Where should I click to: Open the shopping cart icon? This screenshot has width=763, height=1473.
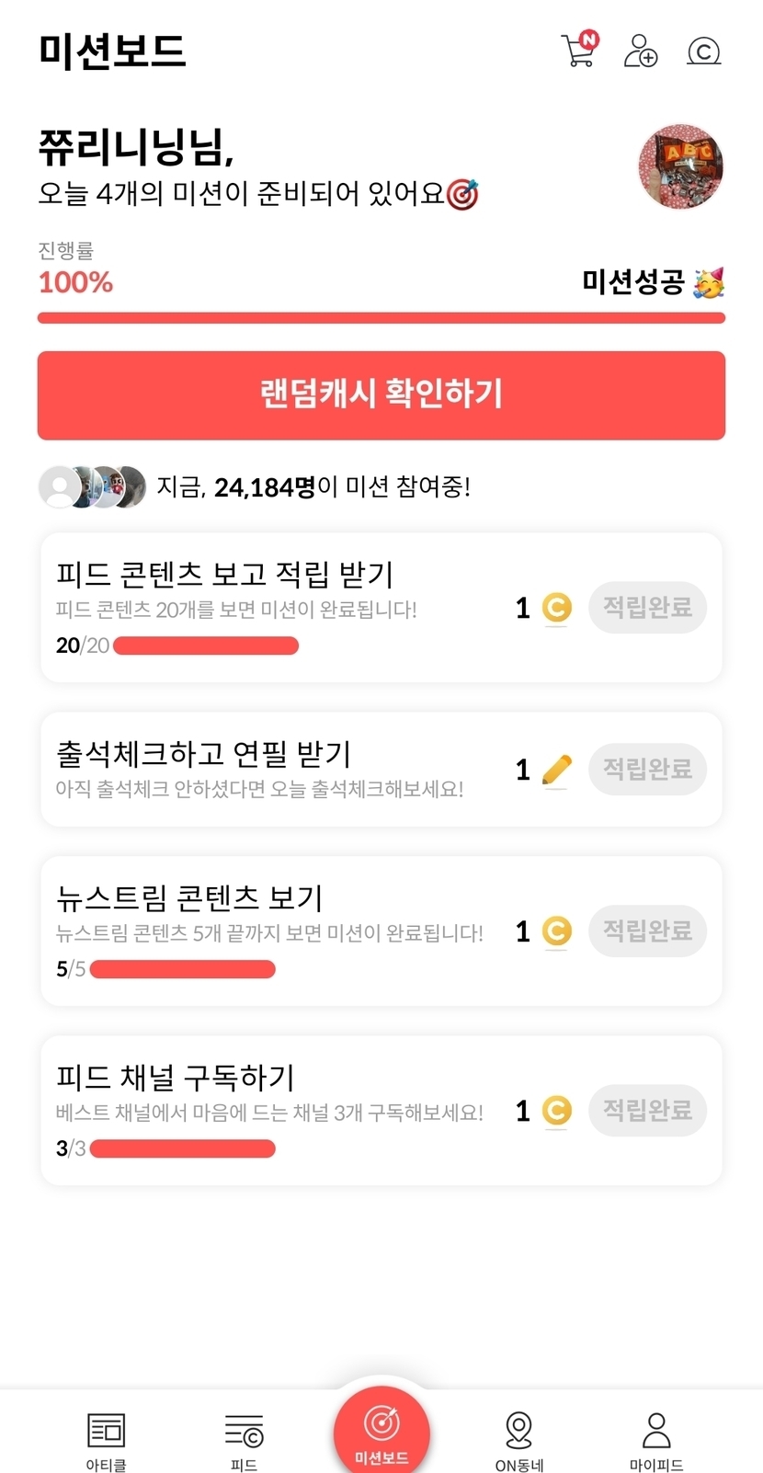pyautogui.click(x=579, y=50)
